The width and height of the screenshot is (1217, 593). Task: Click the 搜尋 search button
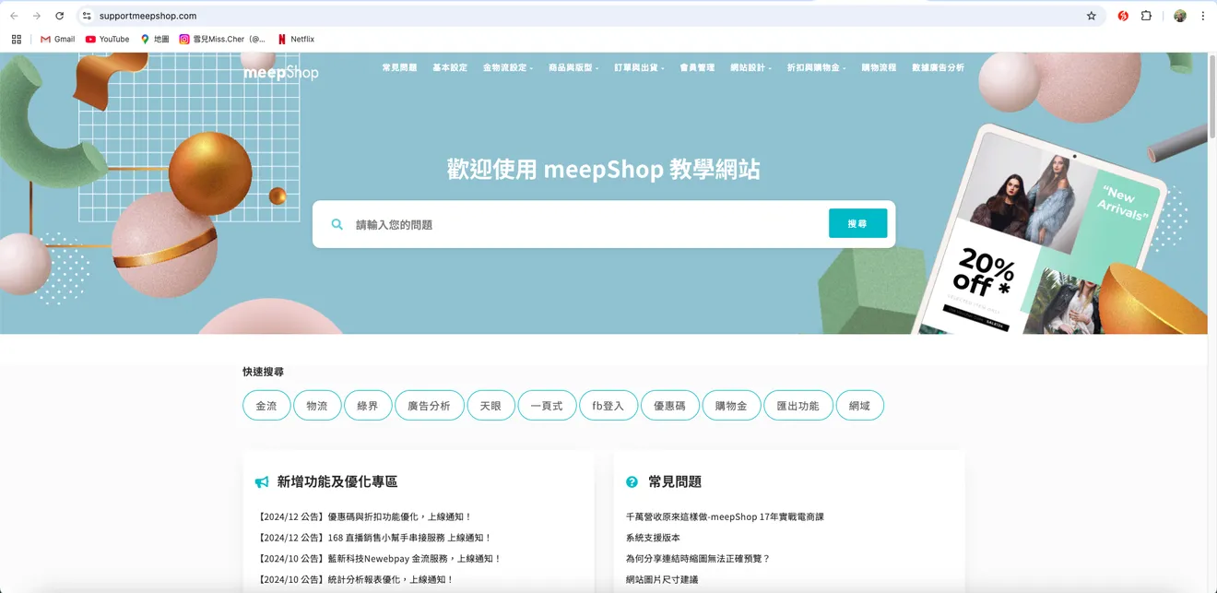(857, 223)
